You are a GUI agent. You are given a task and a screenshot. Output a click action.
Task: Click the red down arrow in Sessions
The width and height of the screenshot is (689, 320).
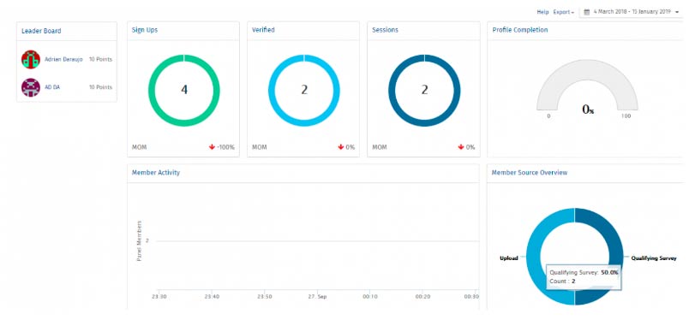[461, 147]
